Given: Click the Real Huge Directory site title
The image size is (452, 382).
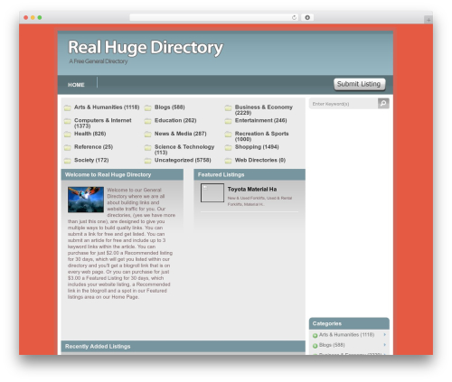Looking at the screenshot, I should pyautogui.click(x=146, y=48).
